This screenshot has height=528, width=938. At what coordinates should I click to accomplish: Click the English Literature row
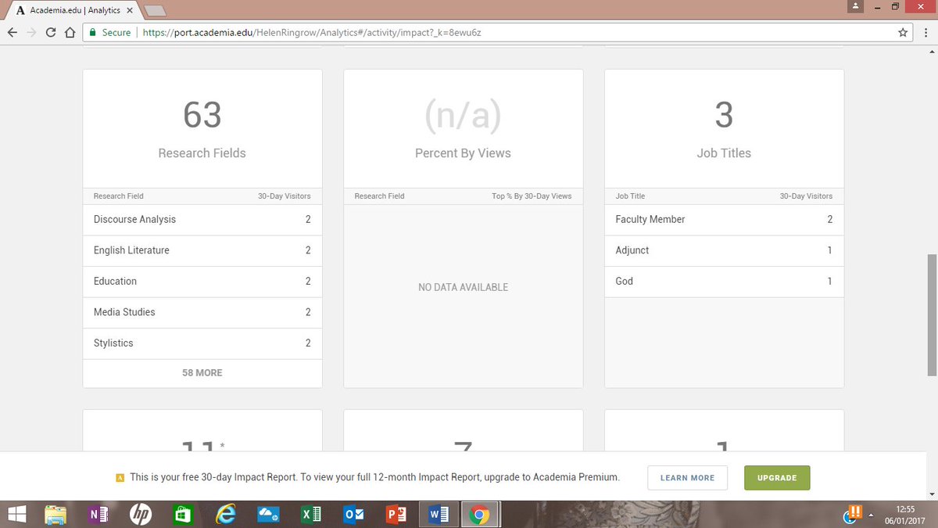pos(202,250)
